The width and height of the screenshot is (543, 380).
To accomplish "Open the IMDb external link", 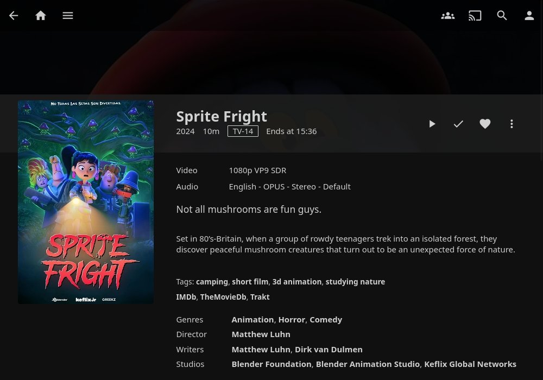I will tap(186, 297).
